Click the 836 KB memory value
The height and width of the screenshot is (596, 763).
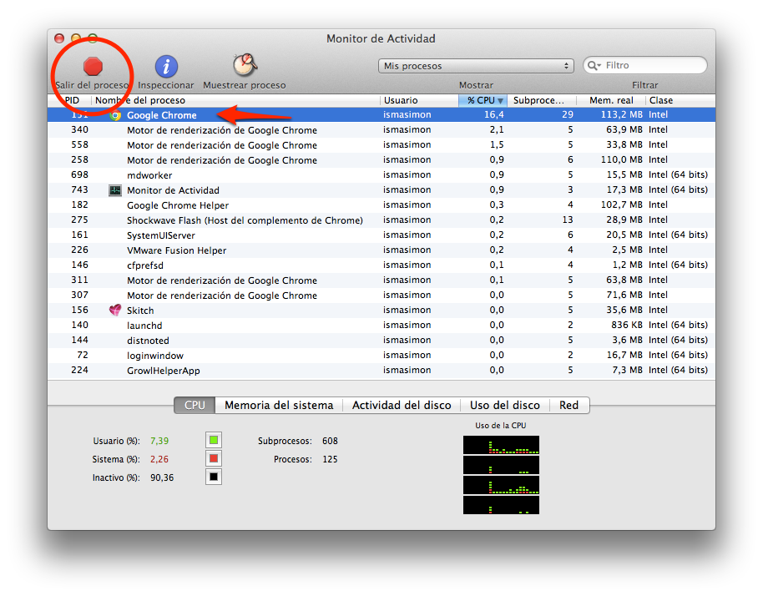click(627, 325)
